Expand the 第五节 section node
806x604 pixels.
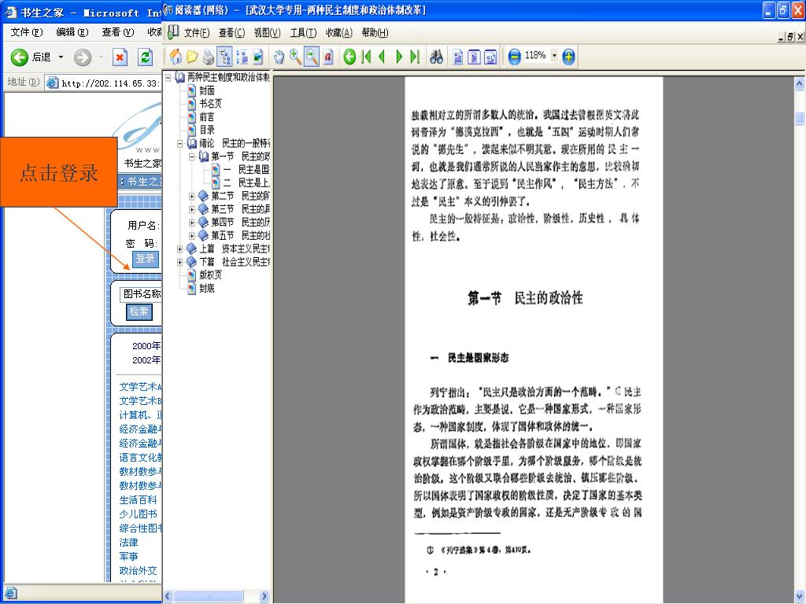click(x=192, y=236)
